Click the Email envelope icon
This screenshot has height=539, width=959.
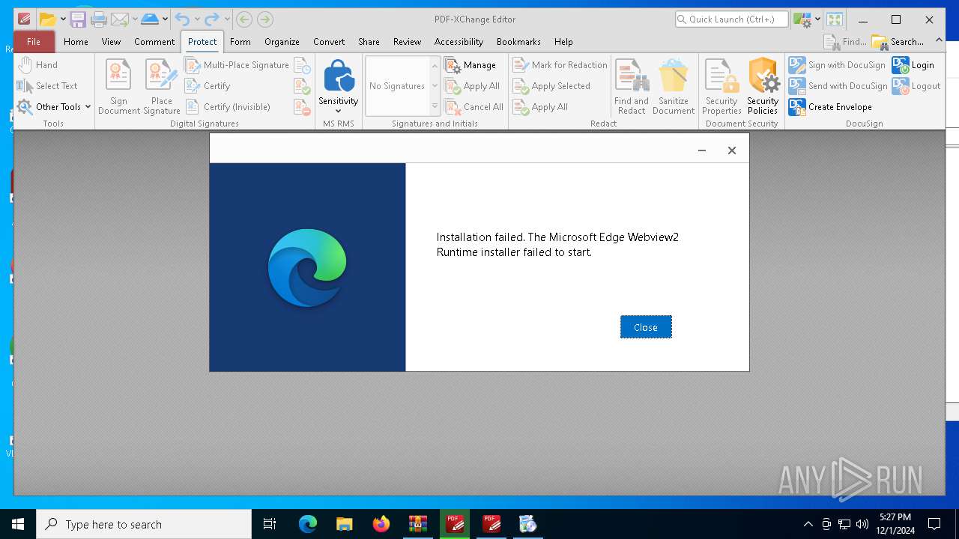point(119,19)
